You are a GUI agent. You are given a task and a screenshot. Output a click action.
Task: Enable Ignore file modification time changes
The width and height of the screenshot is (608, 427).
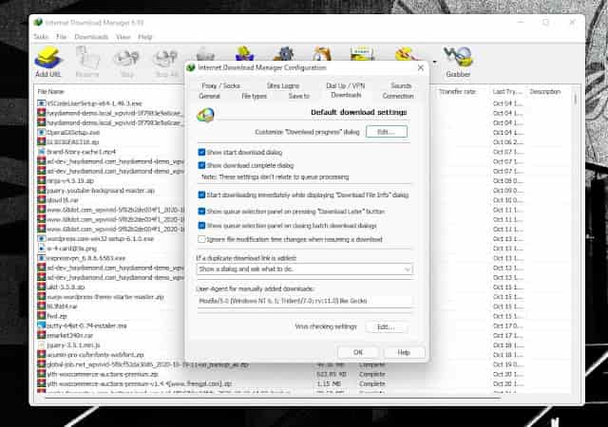201,239
